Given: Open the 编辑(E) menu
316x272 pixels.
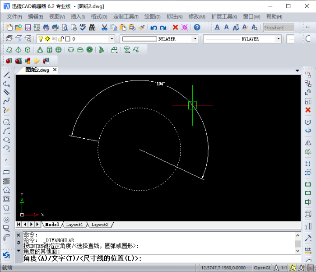Looking at the screenshot, I should [x=36, y=17].
